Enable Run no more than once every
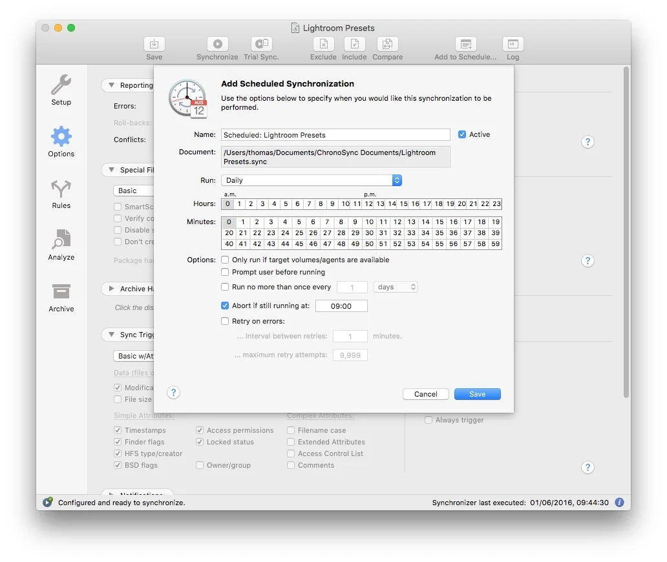Viewport: 667px width, 562px height. click(225, 287)
